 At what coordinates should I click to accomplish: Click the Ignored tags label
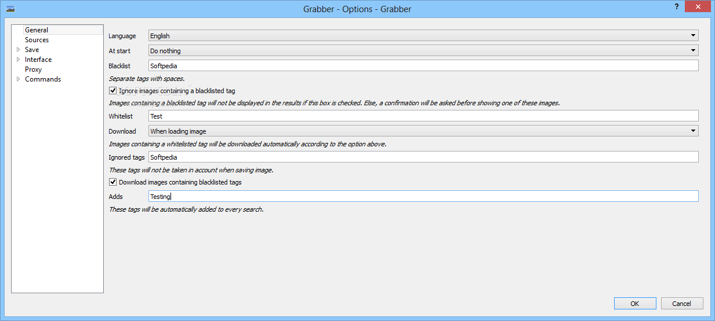(126, 157)
